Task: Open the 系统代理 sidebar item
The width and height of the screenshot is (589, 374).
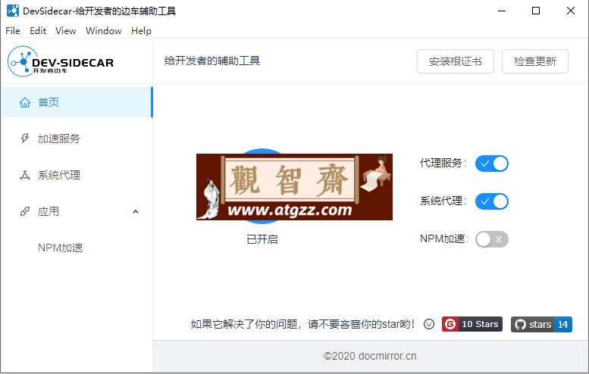Action: pyautogui.click(x=77, y=175)
